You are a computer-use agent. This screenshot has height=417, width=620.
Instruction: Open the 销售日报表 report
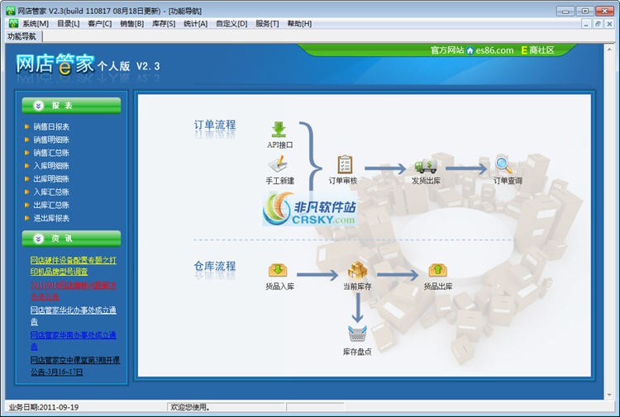click(51, 127)
